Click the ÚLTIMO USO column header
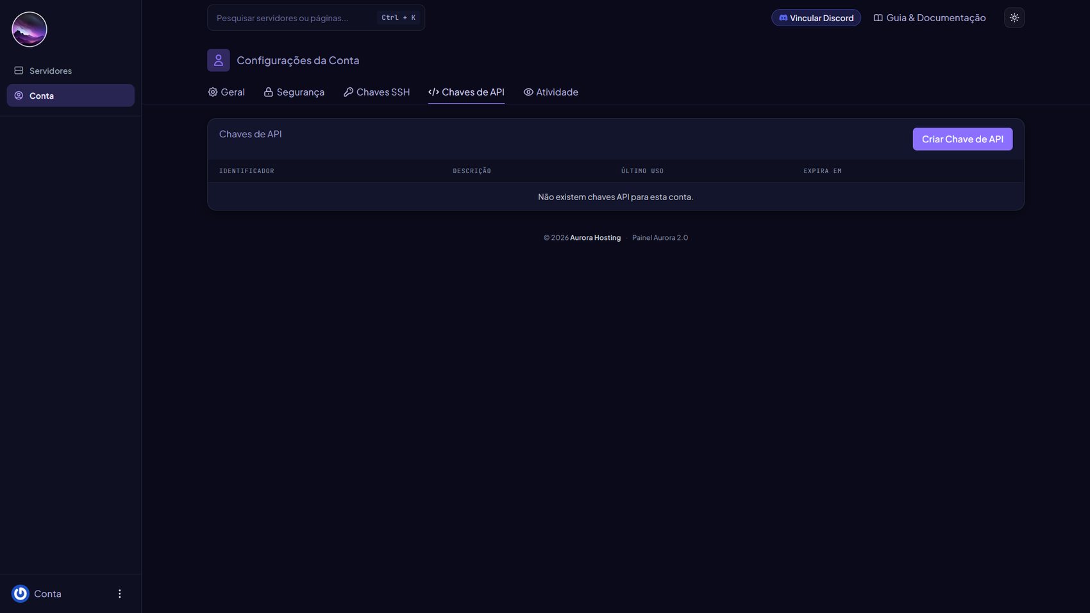The image size is (1090, 613). tap(642, 171)
